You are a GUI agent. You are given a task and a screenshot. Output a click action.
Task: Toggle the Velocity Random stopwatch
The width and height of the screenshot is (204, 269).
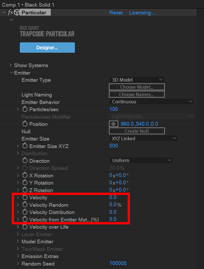coord(25,205)
